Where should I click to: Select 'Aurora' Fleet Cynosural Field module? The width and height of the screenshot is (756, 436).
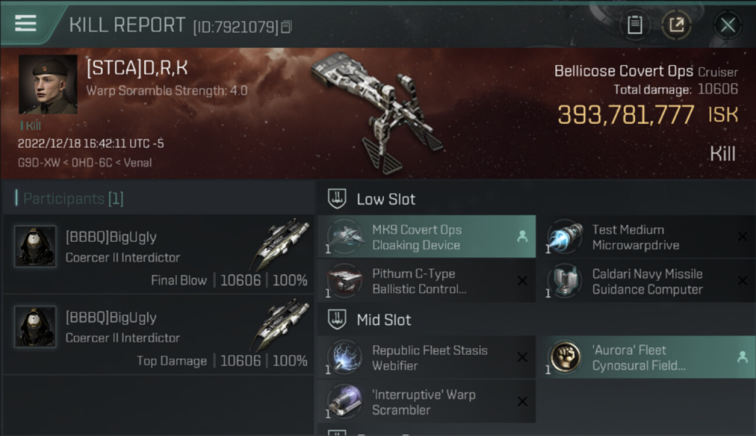pos(647,358)
